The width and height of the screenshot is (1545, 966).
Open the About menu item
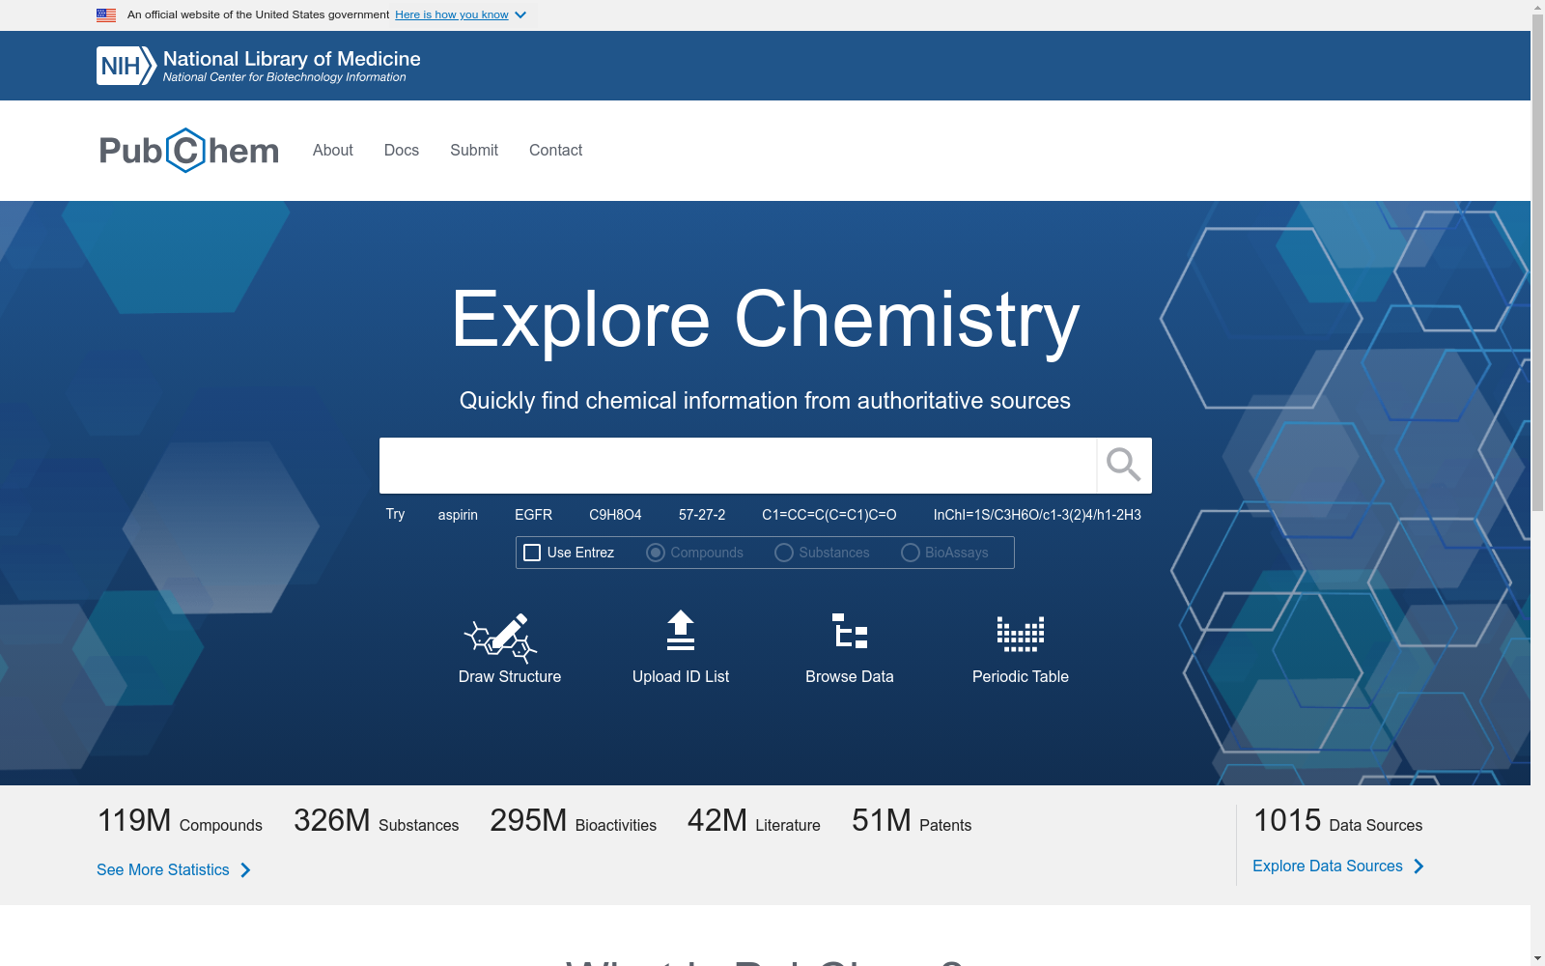click(x=333, y=150)
